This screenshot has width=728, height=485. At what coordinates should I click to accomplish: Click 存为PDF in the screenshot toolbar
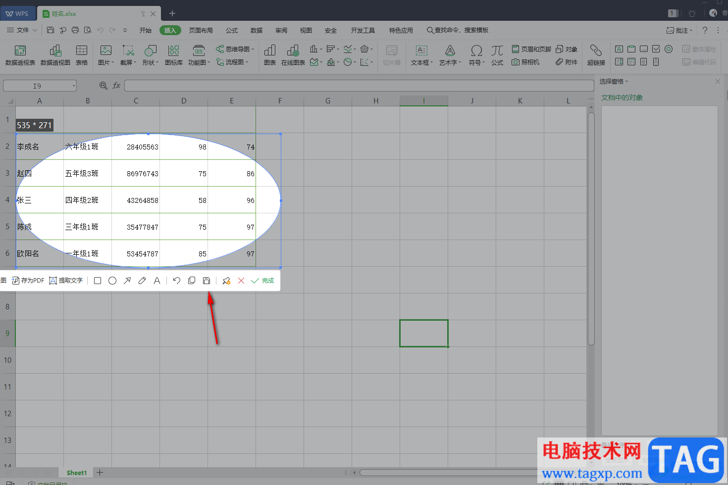(28, 281)
